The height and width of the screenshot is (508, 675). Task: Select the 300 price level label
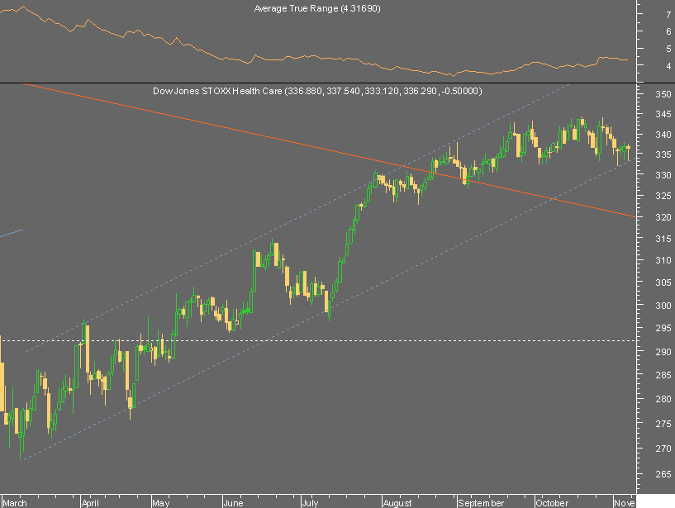(x=663, y=306)
